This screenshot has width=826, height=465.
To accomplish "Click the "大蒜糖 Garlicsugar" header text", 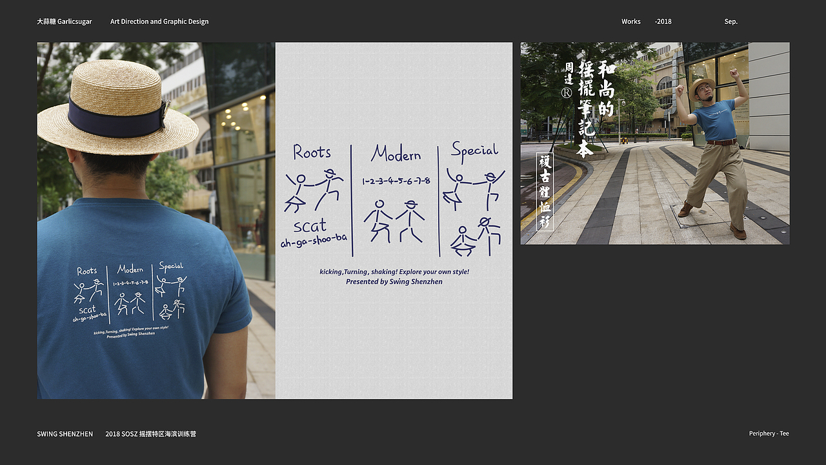I will pyautogui.click(x=65, y=21).
